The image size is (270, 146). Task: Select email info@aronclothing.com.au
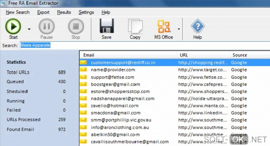point(120,128)
